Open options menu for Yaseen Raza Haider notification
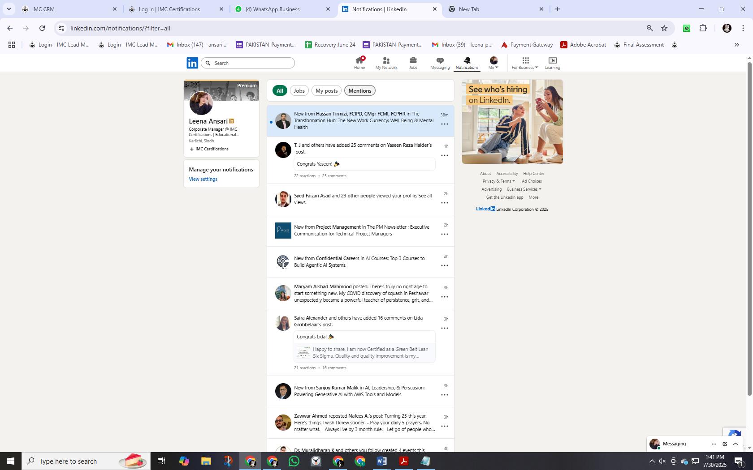Screen dimensions: 753x470 445,155
